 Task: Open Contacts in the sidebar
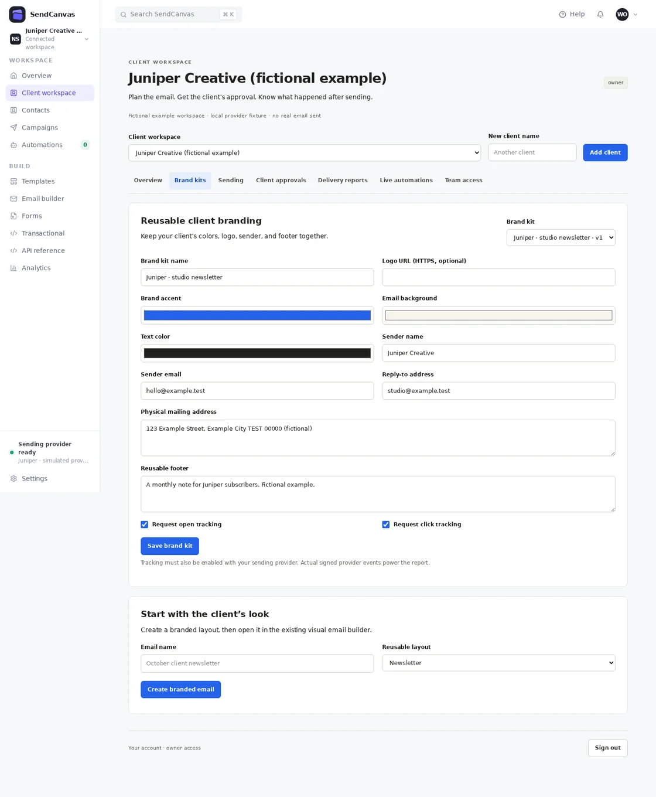(50, 110)
